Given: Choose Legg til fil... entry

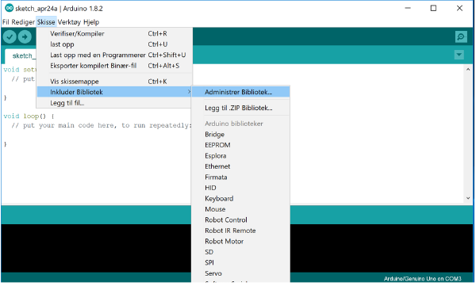Looking at the screenshot, I should (114, 103).
